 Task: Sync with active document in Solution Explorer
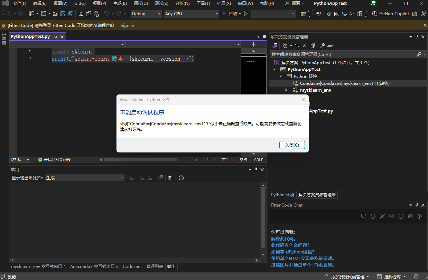(x=297, y=46)
